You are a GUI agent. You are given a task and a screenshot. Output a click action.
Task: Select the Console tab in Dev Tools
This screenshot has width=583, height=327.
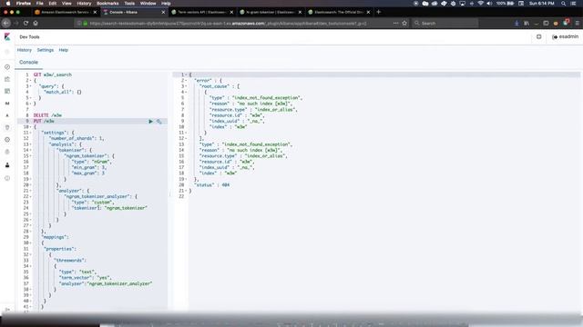tap(28, 63)
